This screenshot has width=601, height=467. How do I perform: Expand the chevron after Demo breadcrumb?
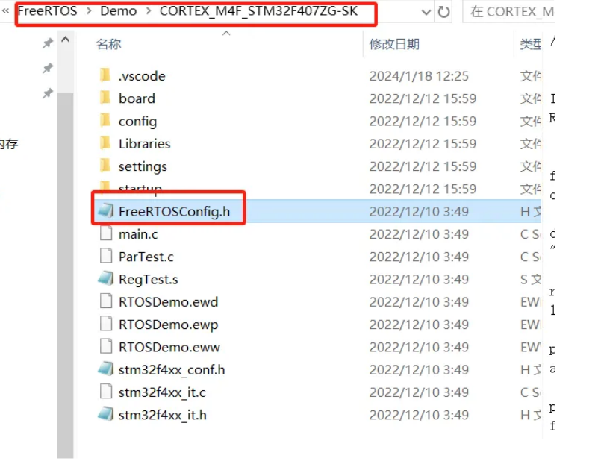point(149,11)
